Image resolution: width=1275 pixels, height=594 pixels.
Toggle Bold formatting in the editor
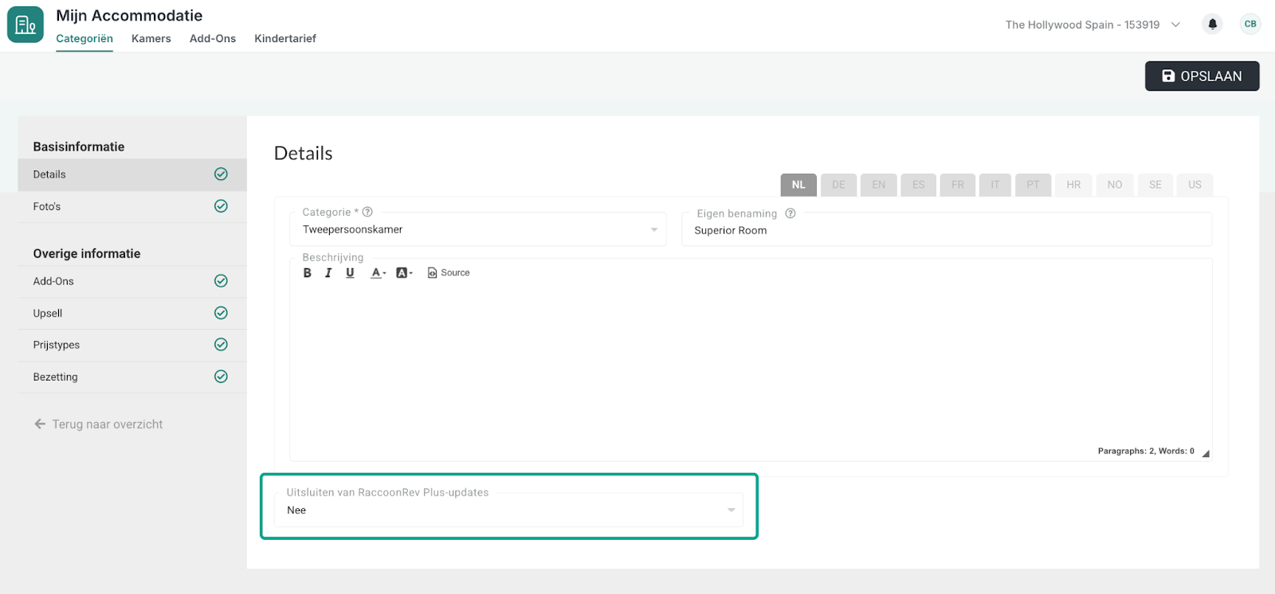pos(308,272)
